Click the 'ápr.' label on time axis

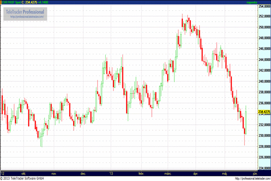click(x=196, y=173)
